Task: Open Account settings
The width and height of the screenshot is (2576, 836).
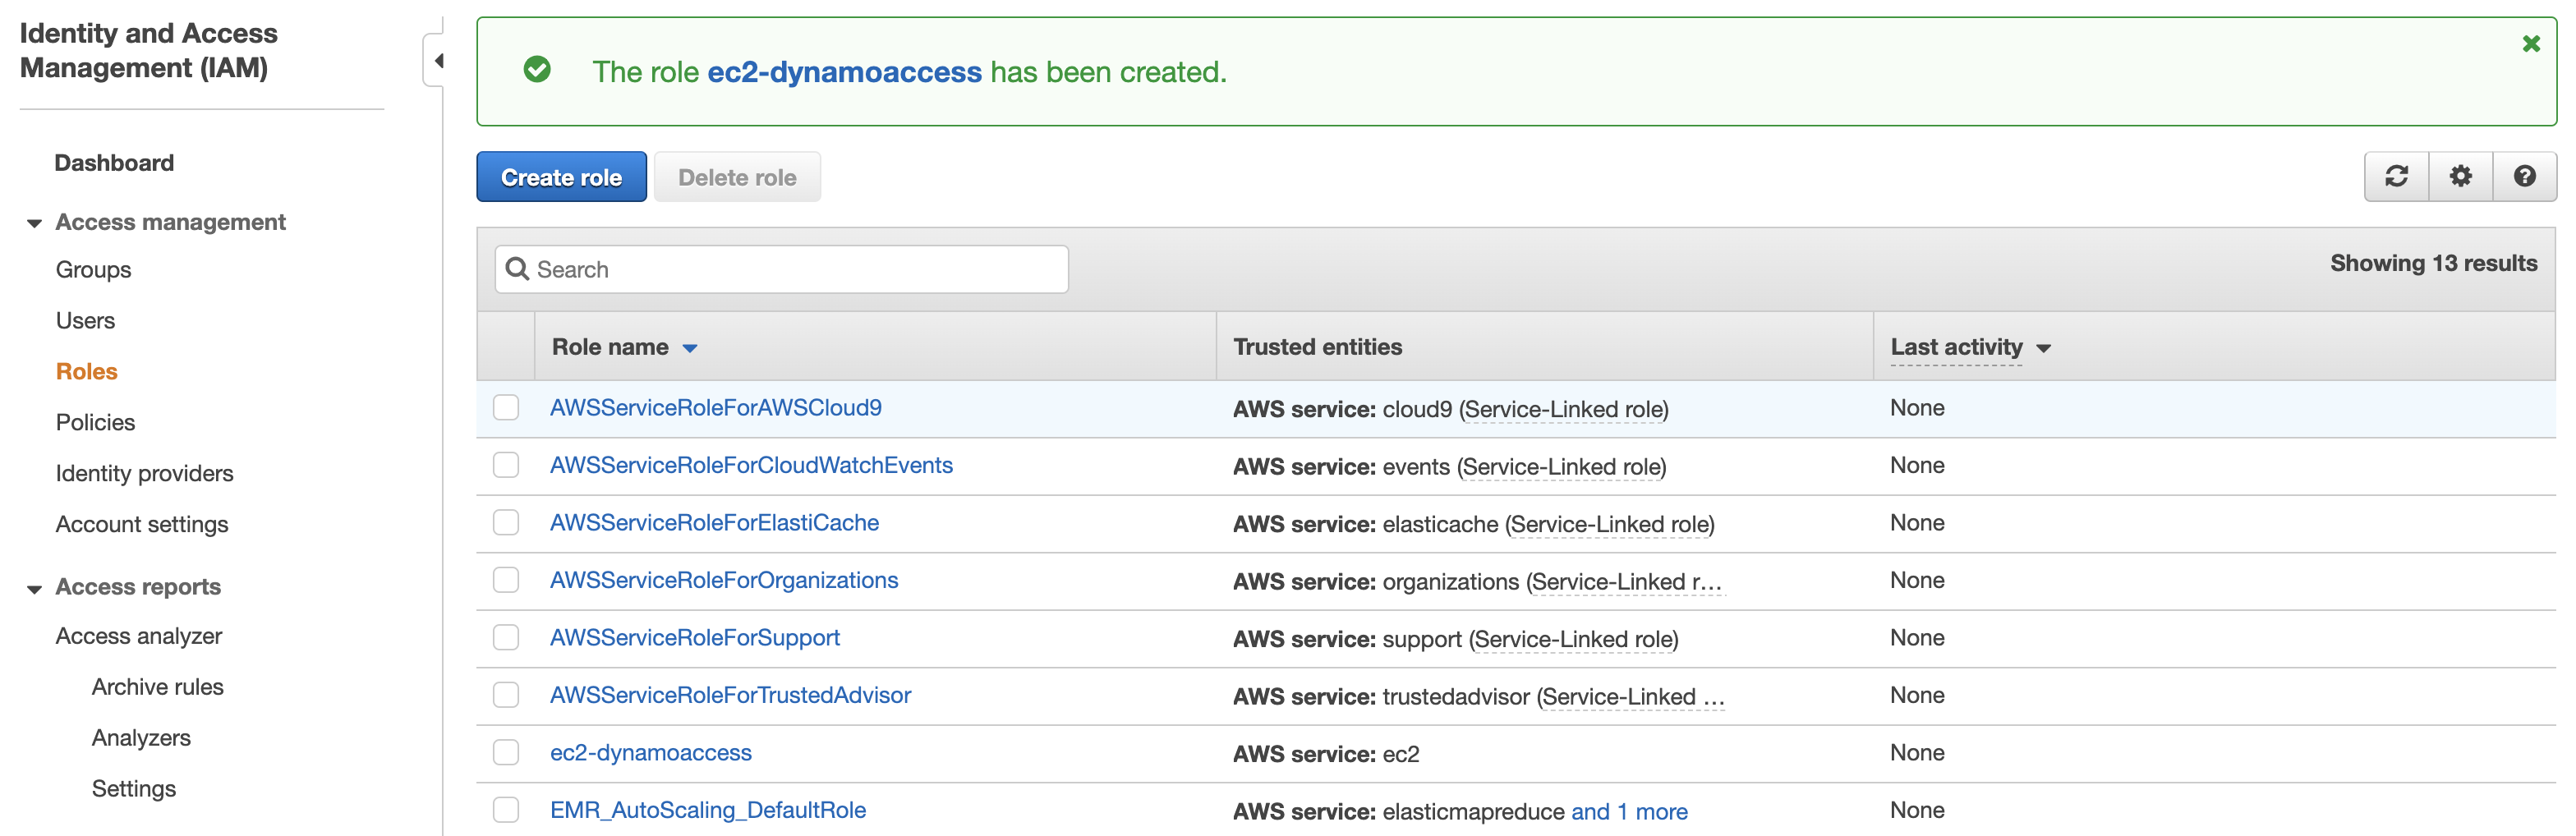Action: point(141,525)
